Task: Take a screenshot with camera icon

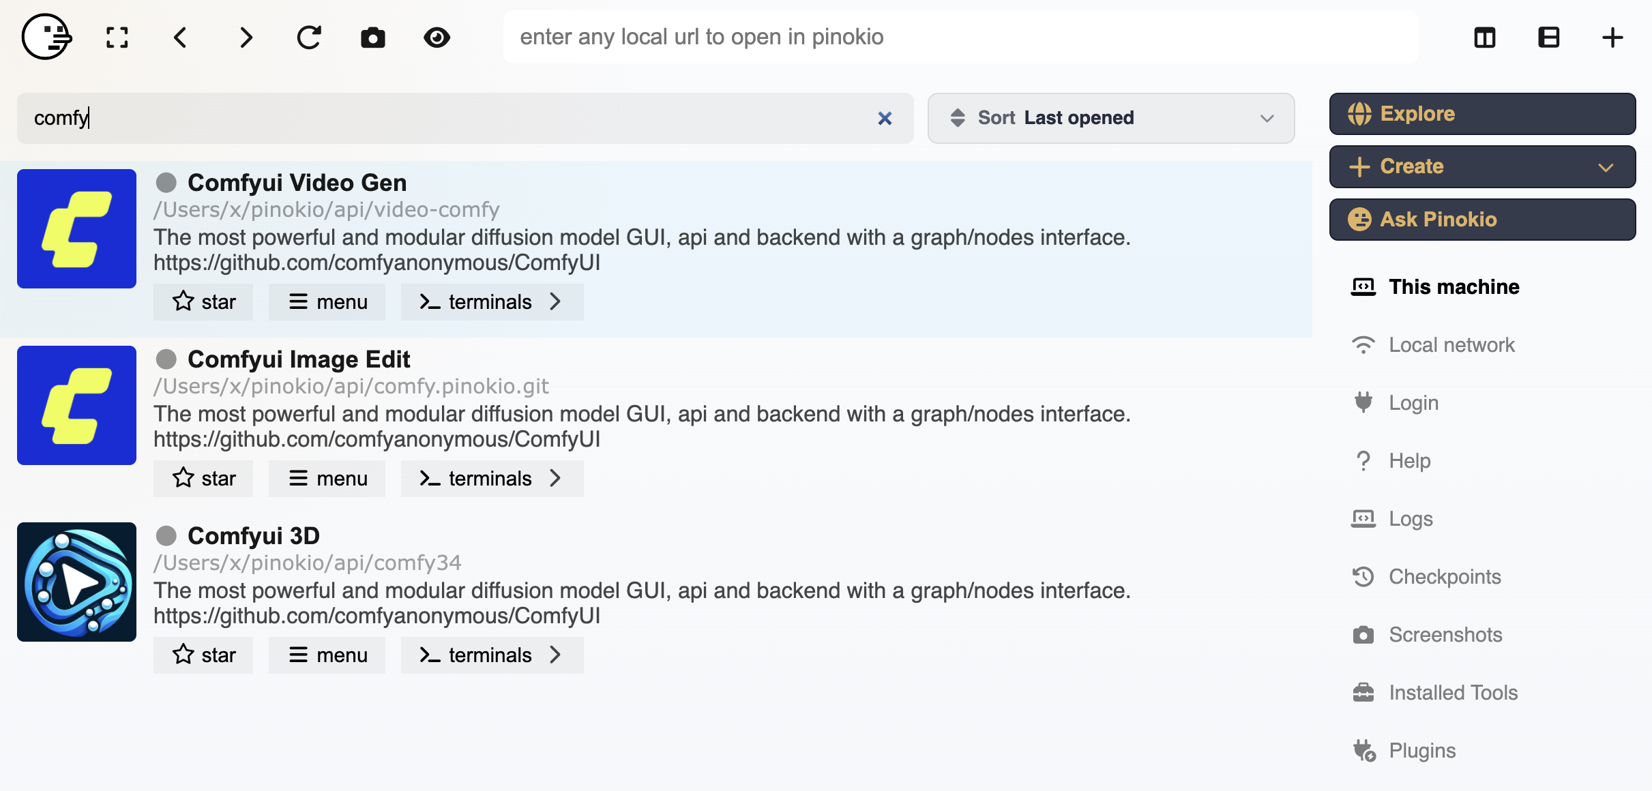Action: [372, 38]
